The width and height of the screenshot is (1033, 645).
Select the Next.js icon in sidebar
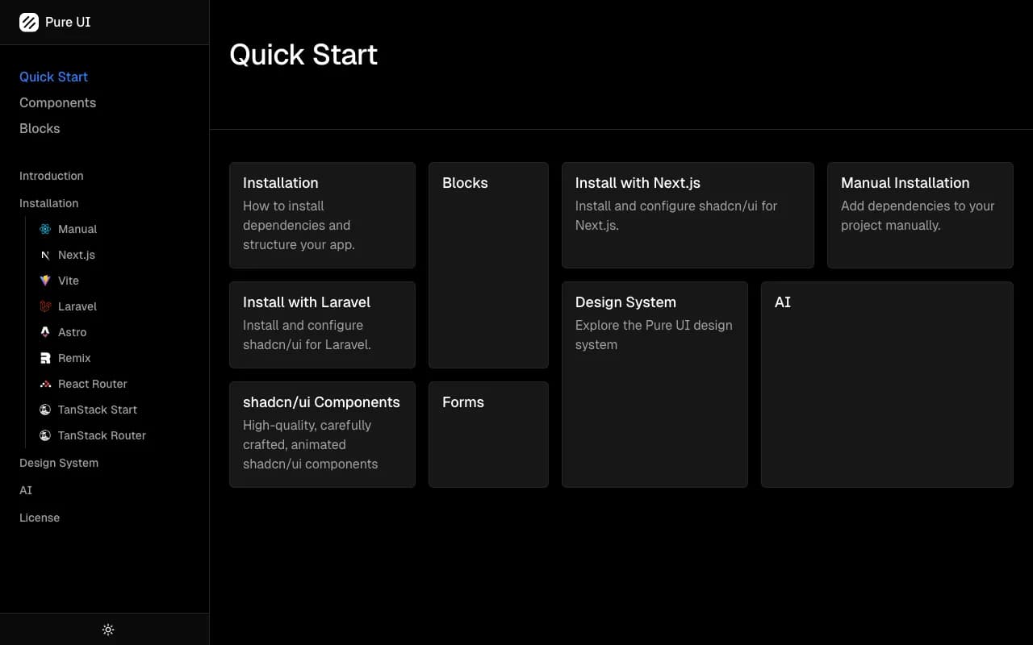point(45,255)
